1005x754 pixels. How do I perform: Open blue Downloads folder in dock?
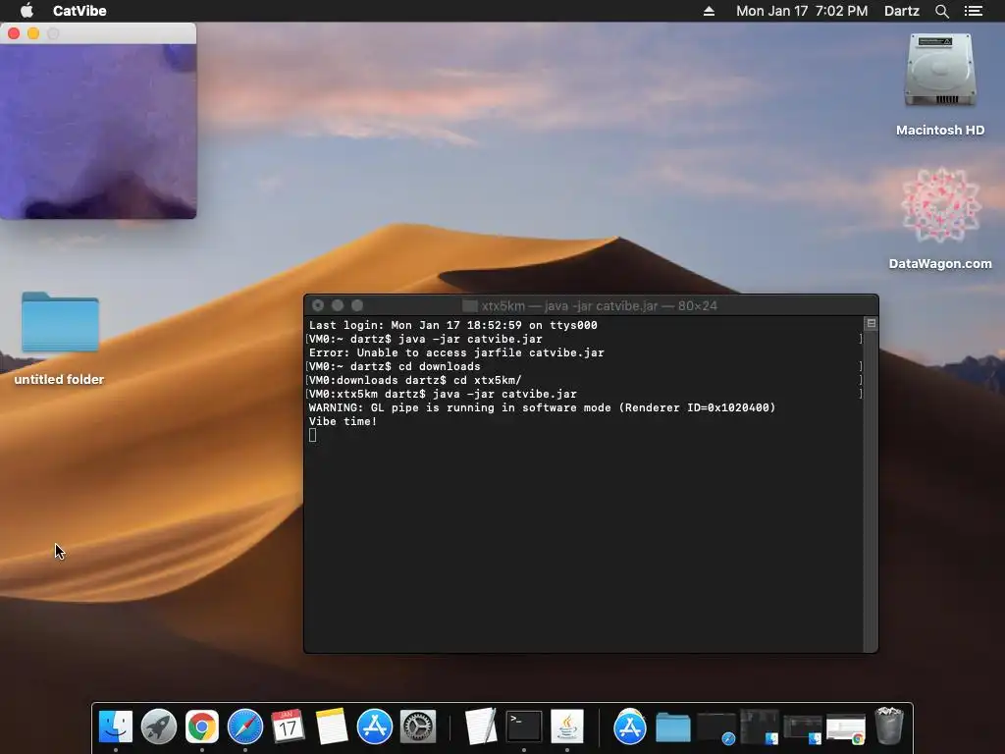673,727
